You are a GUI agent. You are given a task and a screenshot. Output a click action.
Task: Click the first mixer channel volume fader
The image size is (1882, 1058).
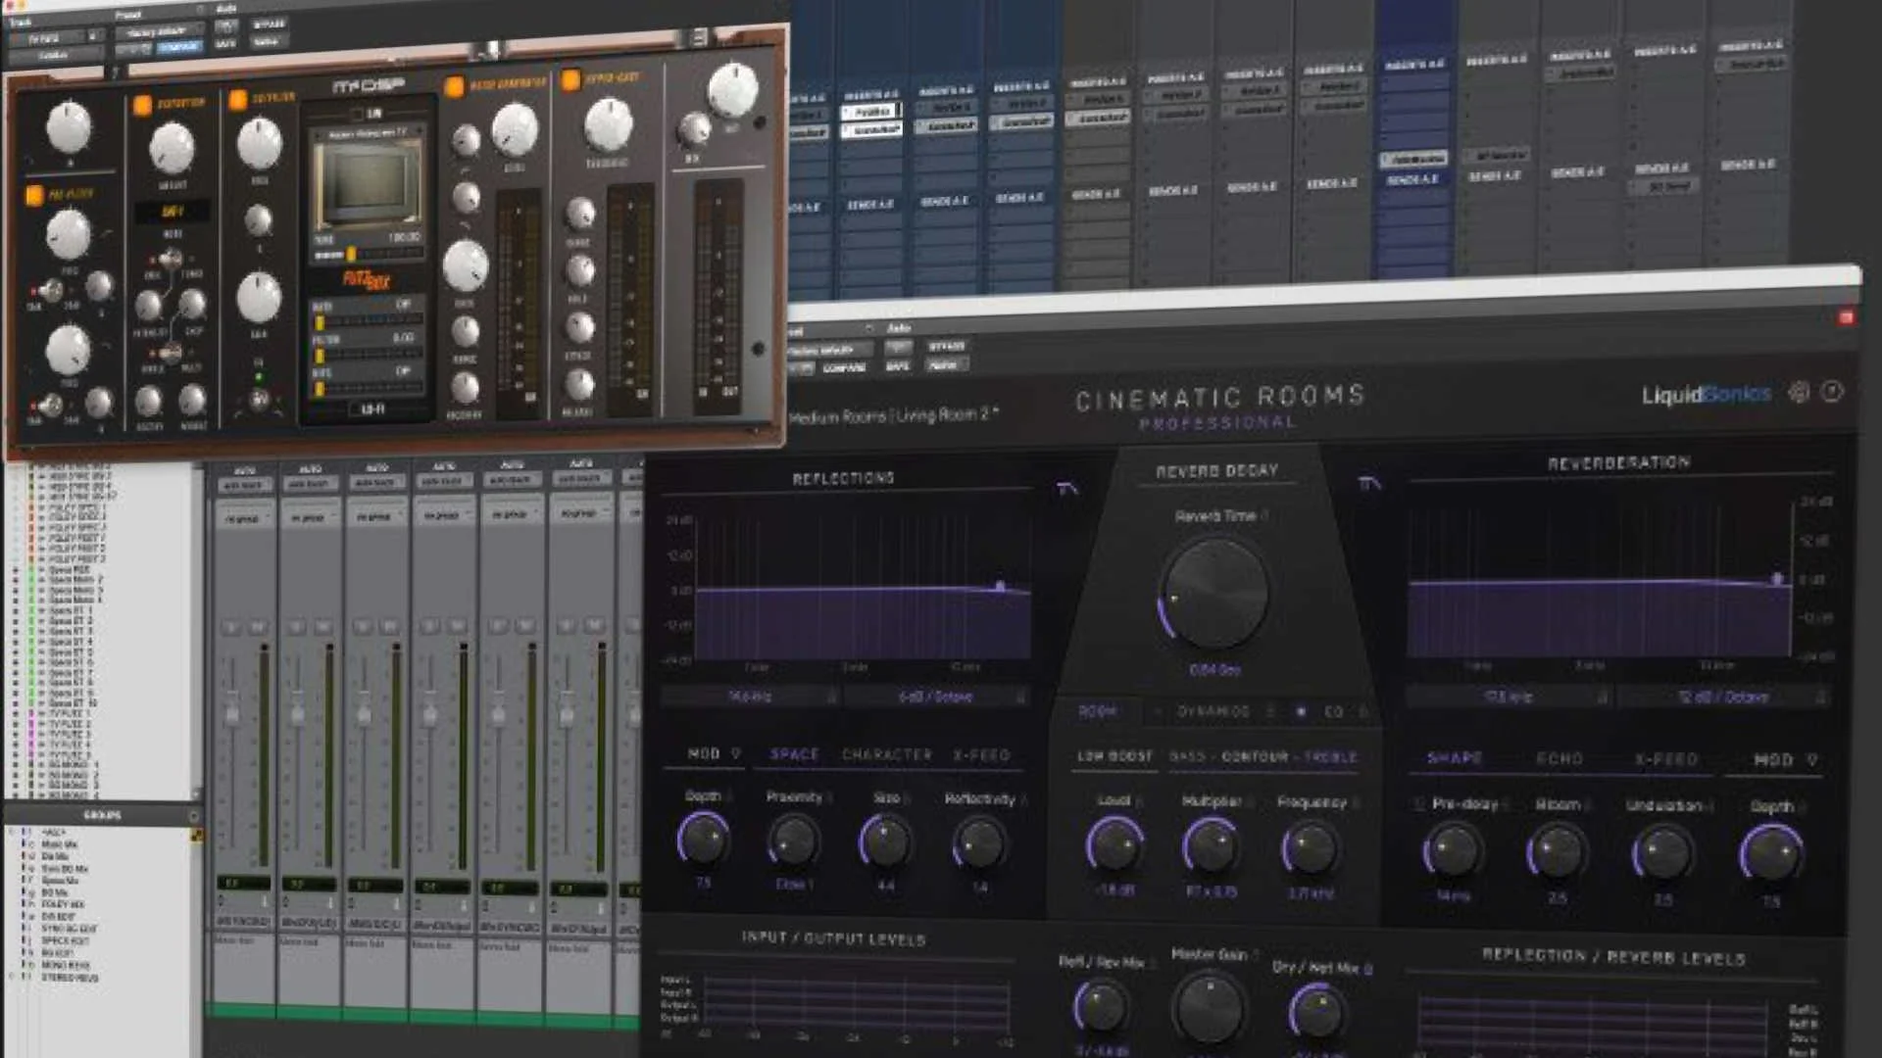click(x=232, y=714)
